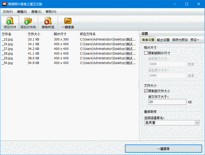Select the file _23.jpg

pos(7,39)
